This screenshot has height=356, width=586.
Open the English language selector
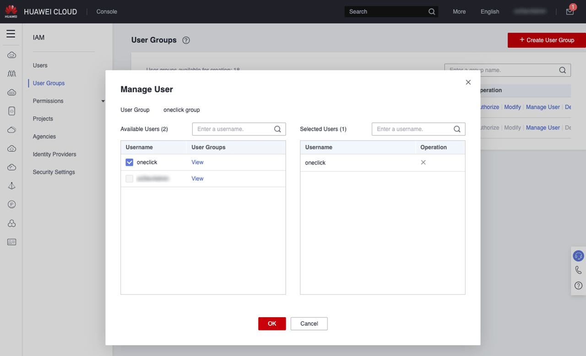pos(489,12)
